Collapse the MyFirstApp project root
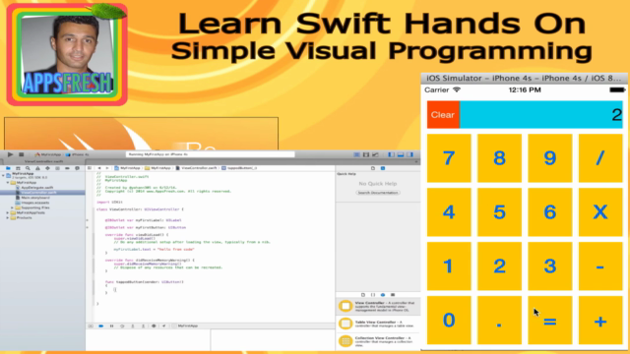Screen dimensions: 630x354 [3, 175]
